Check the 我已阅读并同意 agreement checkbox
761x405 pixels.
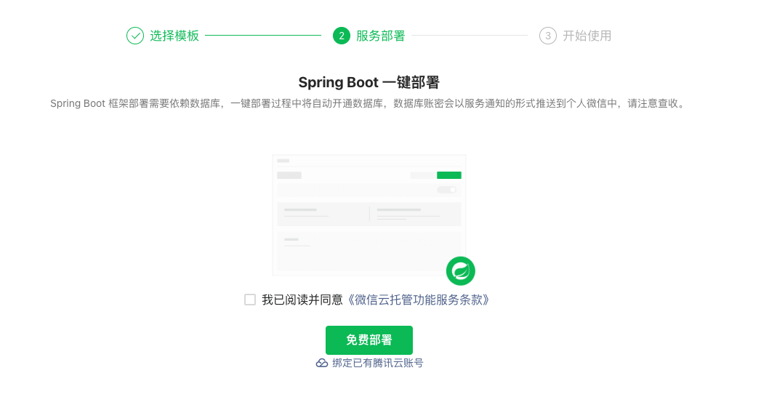click(250, 300)
